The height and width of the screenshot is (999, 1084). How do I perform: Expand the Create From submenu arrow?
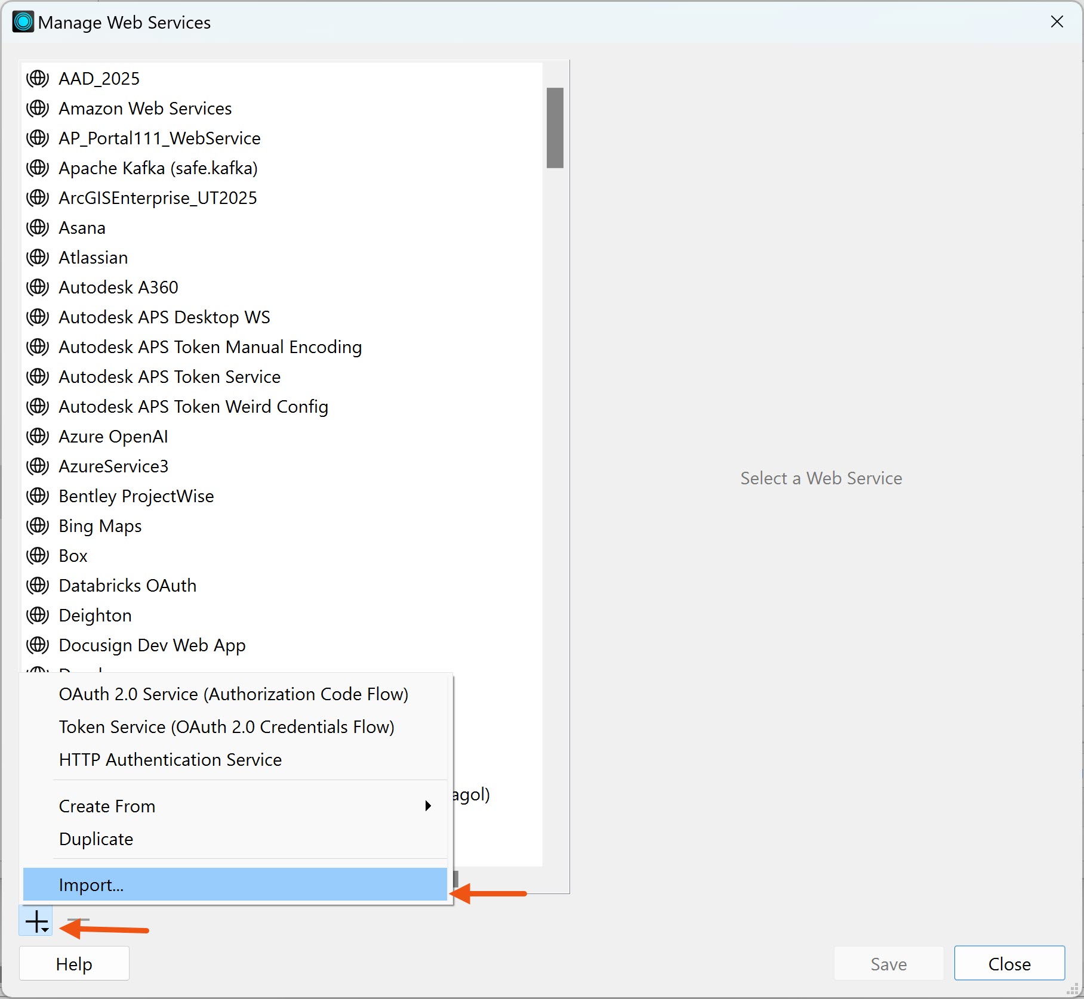427,806
